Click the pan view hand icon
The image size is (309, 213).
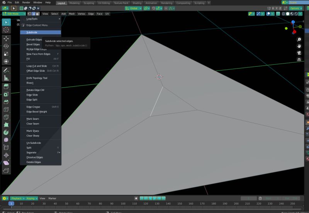tap(299, 46)
